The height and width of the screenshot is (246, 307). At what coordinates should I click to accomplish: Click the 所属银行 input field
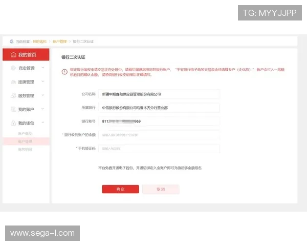tap(159, 108)
